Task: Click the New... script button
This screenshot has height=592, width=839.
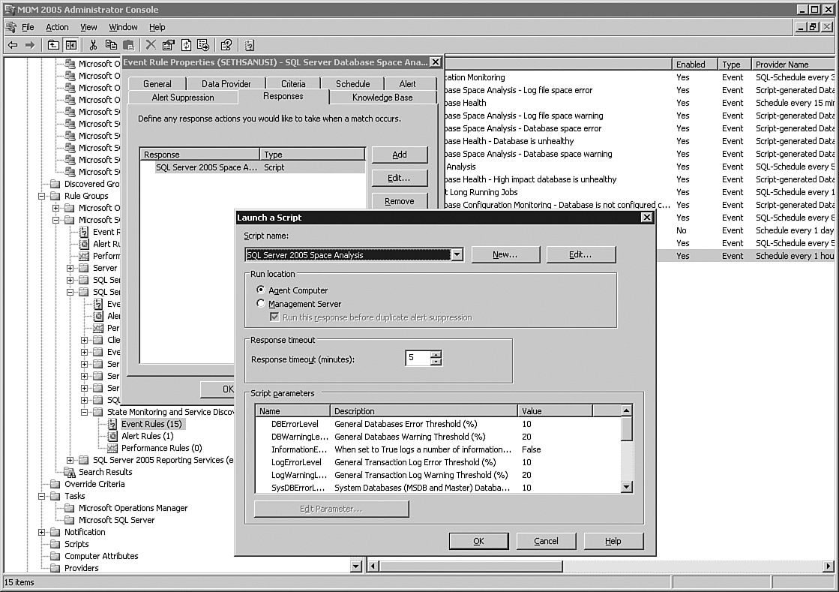Action: pyautogui.click(x=505, y=254)
